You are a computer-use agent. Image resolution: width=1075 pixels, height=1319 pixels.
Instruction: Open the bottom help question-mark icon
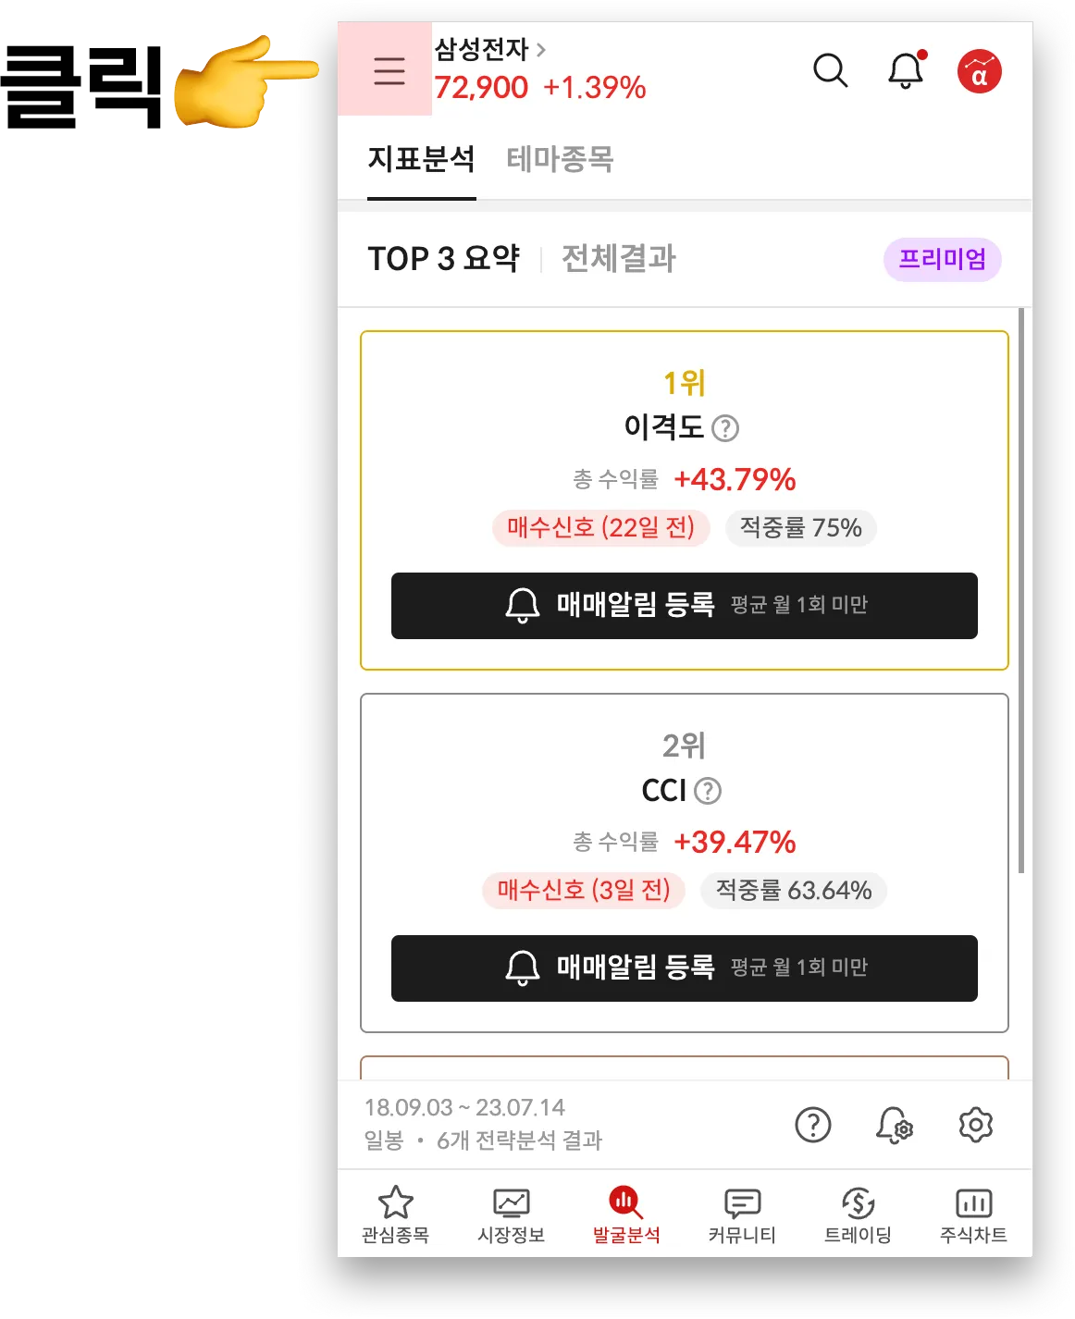tap(813, 1125)
